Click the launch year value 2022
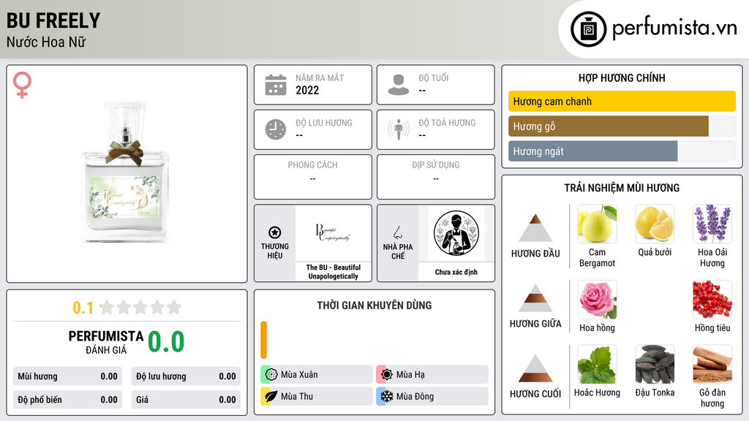The width and height of the screenshot is (749, 421). coord(307,90)
